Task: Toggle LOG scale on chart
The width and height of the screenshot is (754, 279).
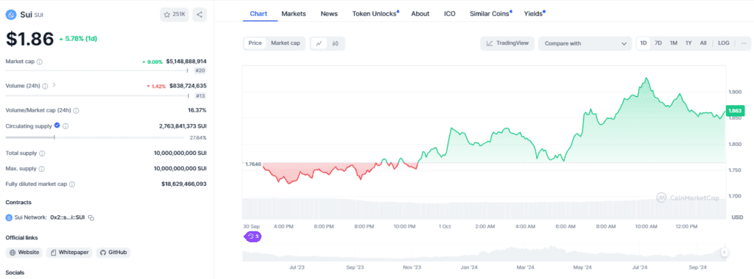Action: [723, 43]
